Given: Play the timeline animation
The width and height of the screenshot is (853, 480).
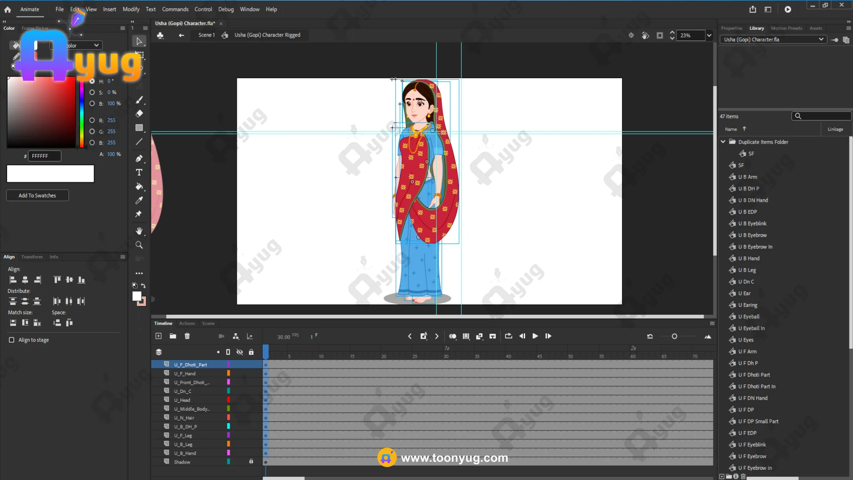Looking at the screenshot, I should (535, 336).
